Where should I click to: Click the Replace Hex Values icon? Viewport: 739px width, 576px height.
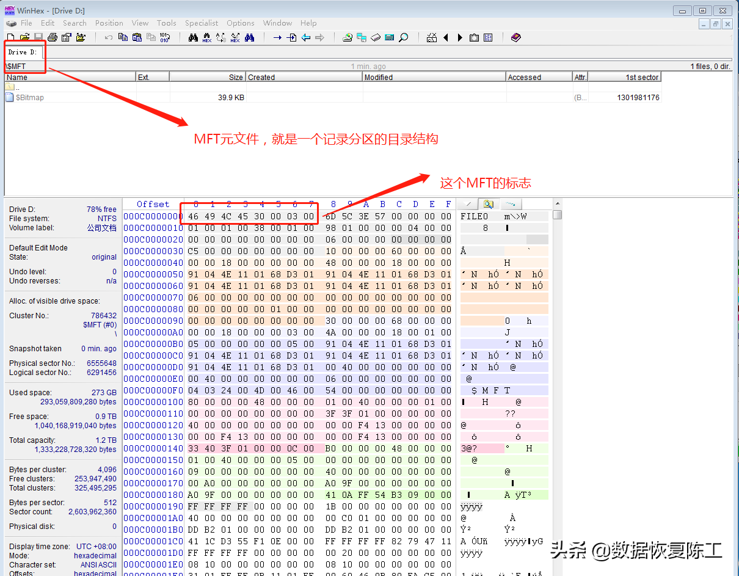tap(235, 38)
